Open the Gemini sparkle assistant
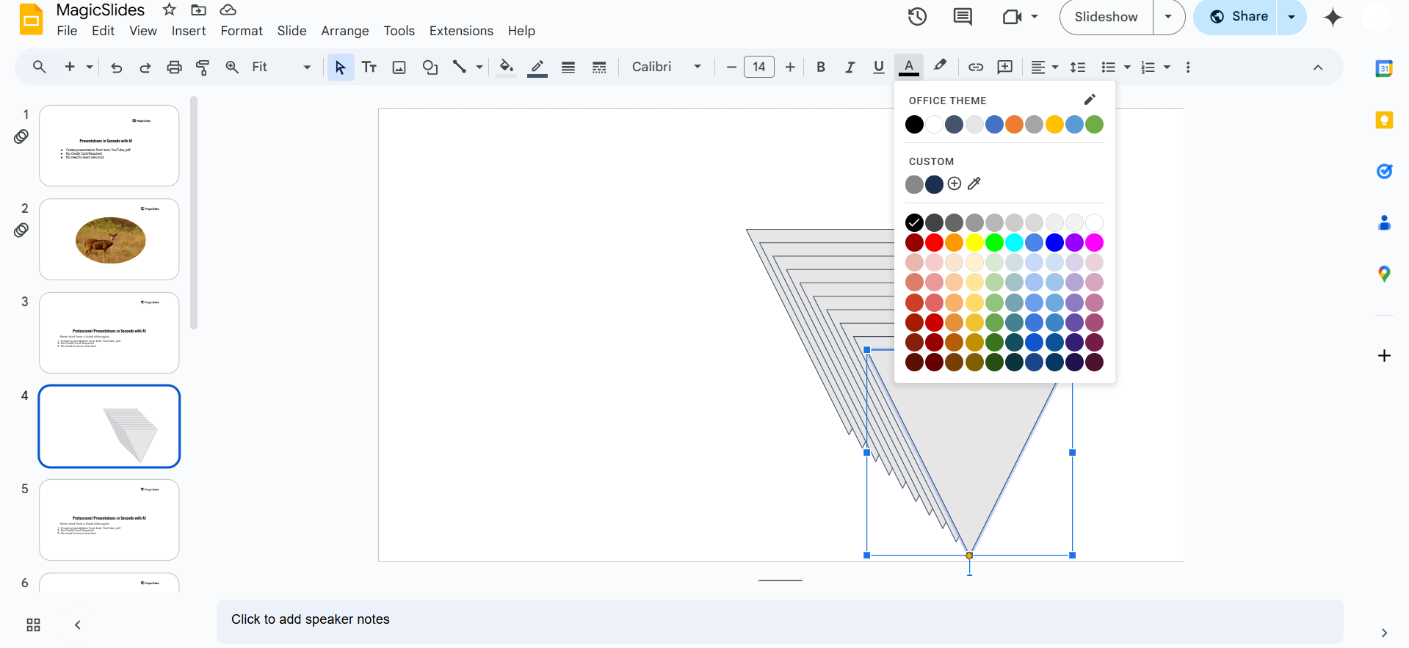Viewport: 1409px width, 648px height. coord(1332,18)
